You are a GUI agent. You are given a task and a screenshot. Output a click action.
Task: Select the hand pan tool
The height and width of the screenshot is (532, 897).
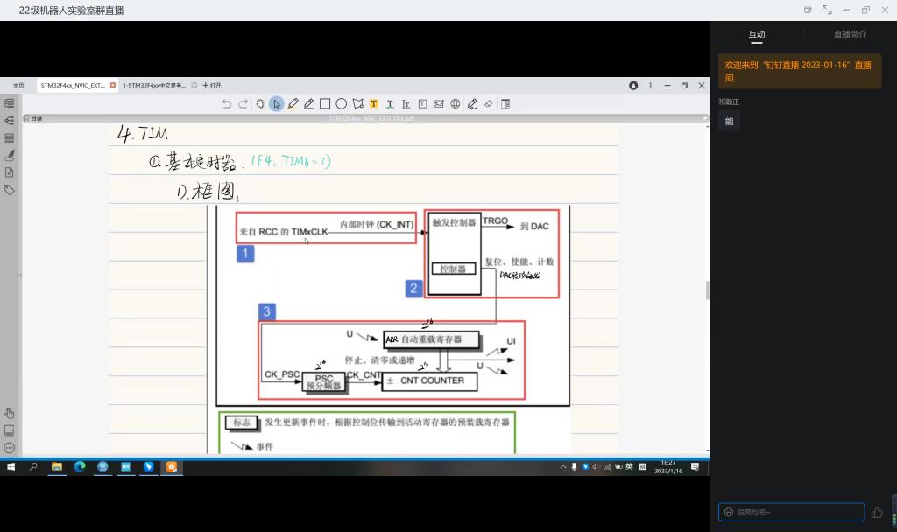(x=260, y=103)
